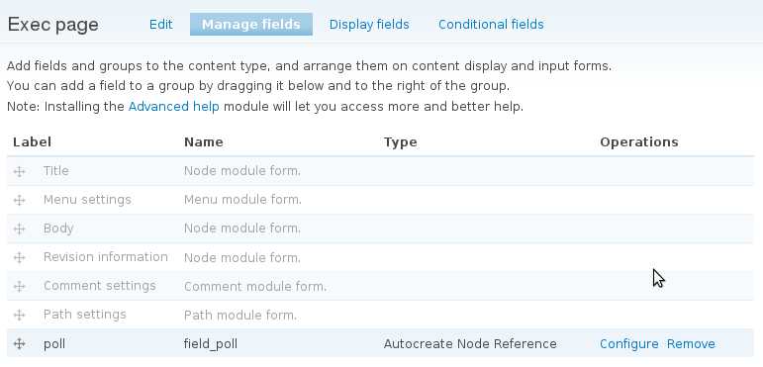
Task: Click the Type column header
Action: (400, 141)
